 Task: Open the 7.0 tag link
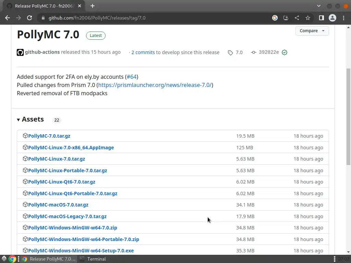click(239, 52)
